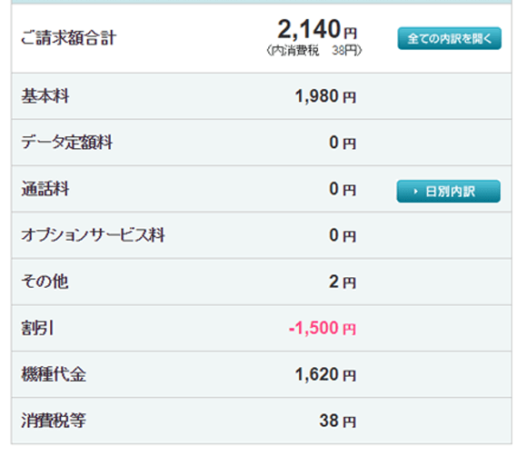This screenshot has width=527, height=456.
Task: Click the 1,980円 basic fee amount
Action: coord(325,96)
